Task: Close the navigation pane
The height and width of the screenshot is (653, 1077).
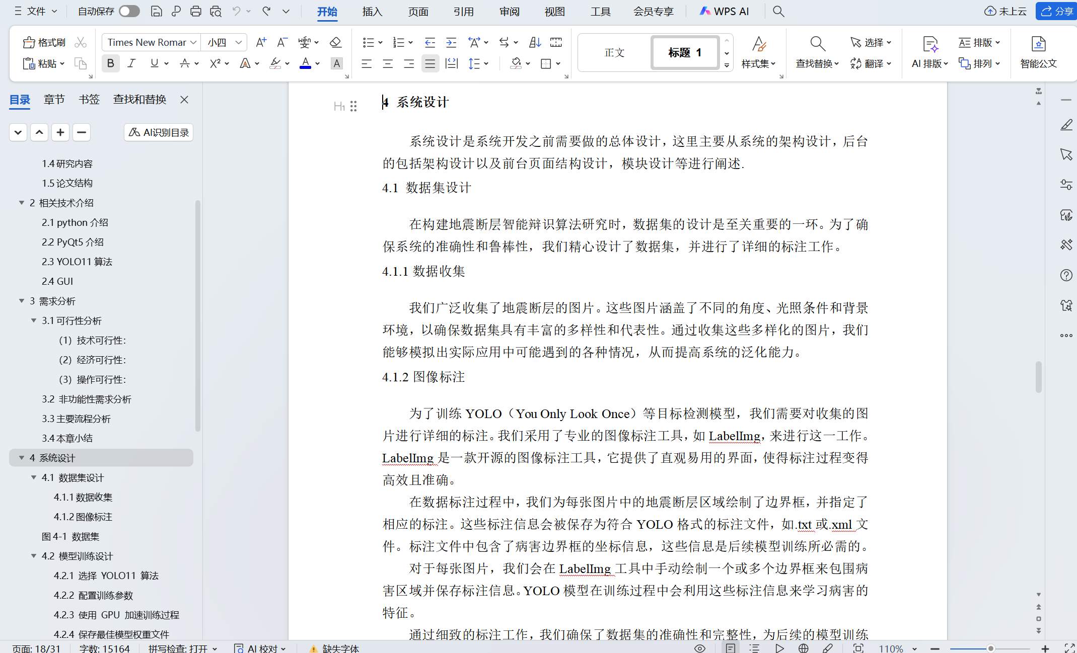Action: click(184, 99)
